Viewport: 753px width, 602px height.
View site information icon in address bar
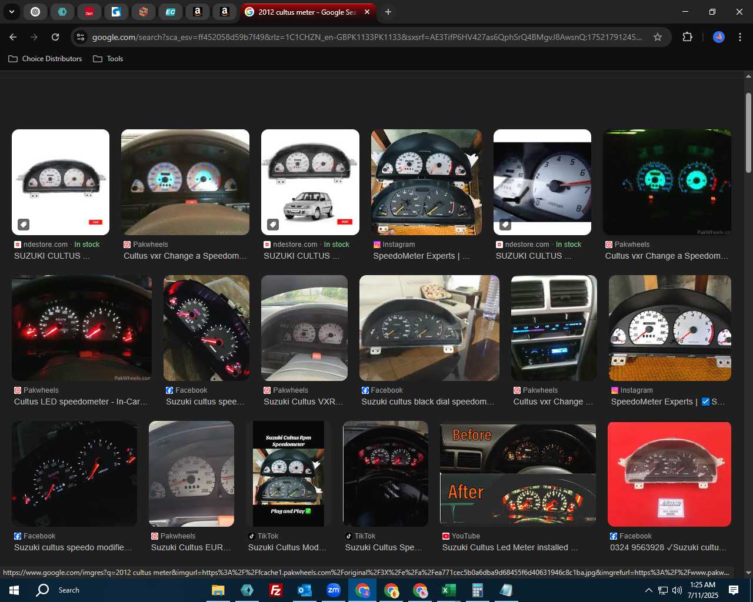[81, 37]
